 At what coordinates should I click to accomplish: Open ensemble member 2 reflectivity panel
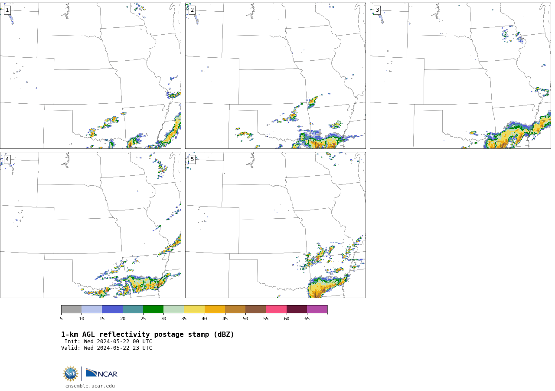tap(275, 76)
